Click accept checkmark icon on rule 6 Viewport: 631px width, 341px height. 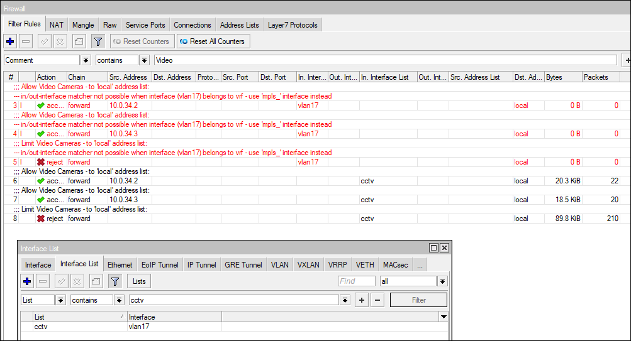pos(41,181)
